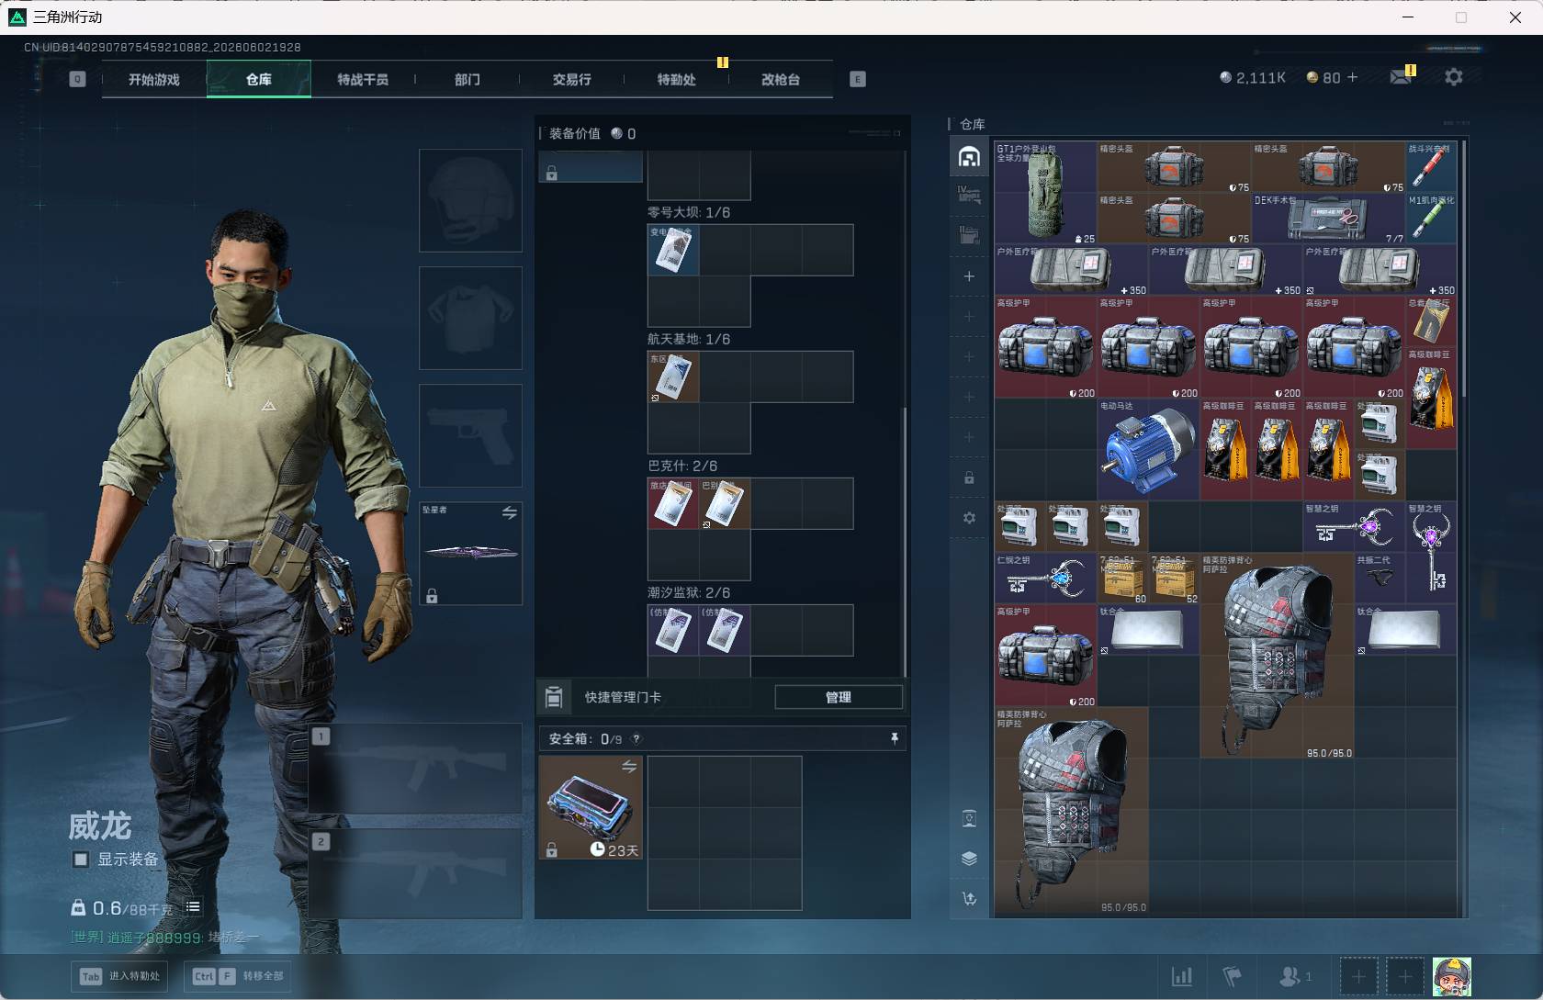This screenshot has width=1543, height=1000.
Task: Select the safe box with 23天 remaining
Action: point(591,808)
